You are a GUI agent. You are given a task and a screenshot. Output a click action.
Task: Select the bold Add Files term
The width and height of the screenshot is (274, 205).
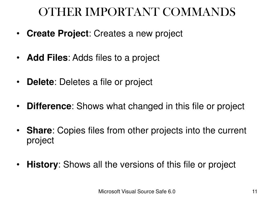tap(47, 58)
